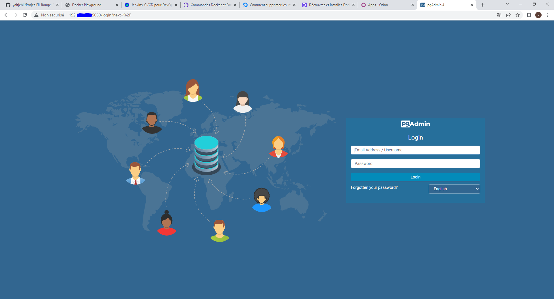Open the Chrome profile avatar icon
Image resolution: width=554 pixels, height=299 pixels.
click(538, 15)
